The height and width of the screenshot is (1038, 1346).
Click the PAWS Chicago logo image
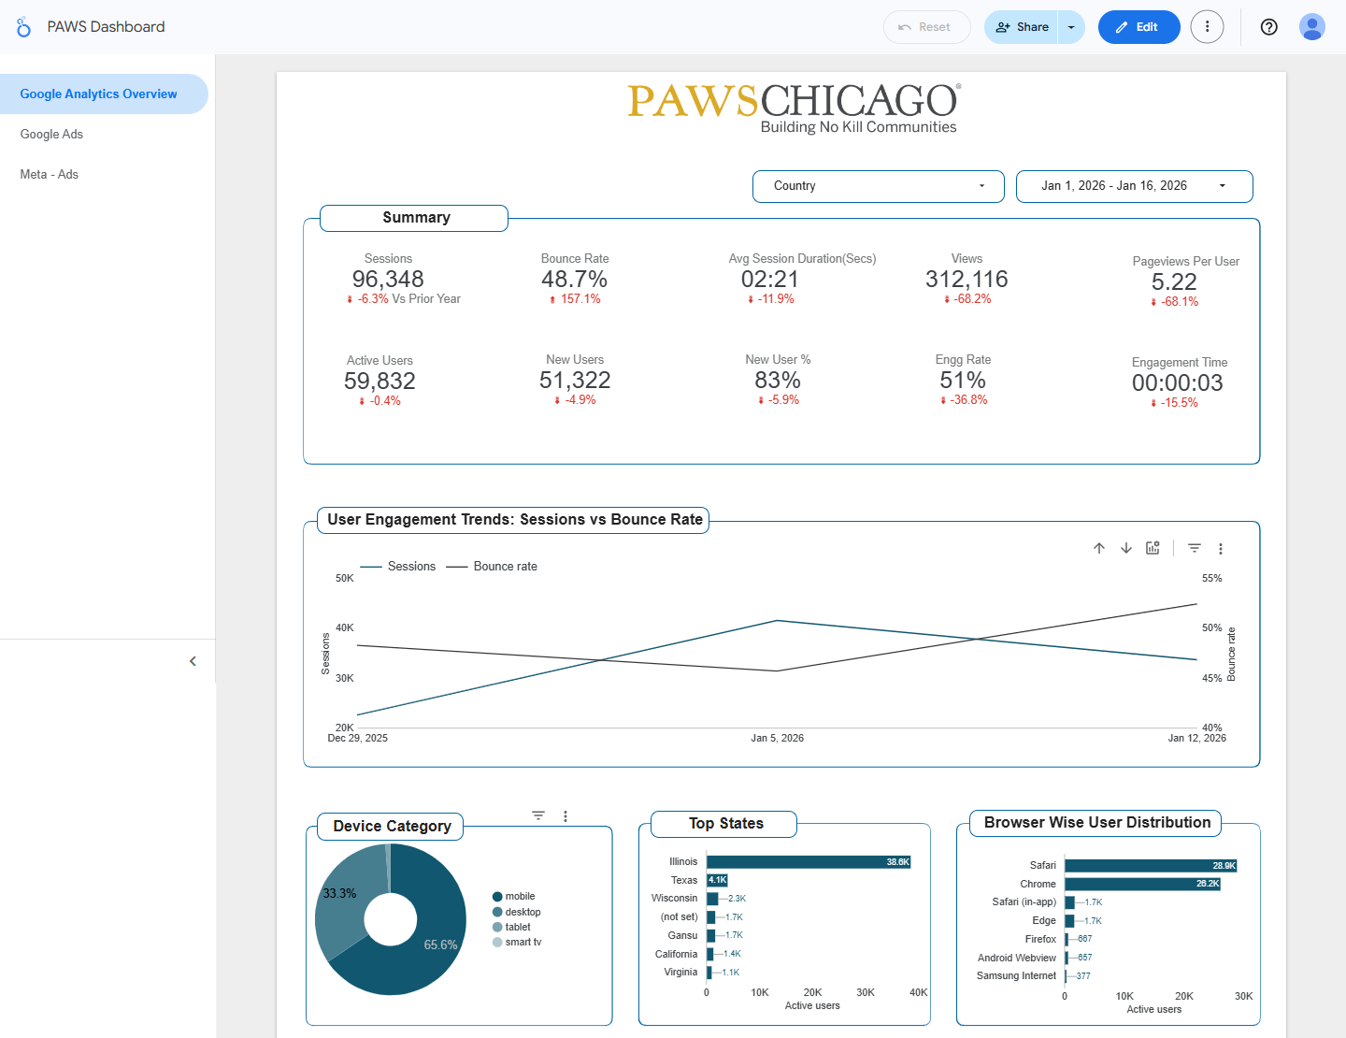(794, 108)
